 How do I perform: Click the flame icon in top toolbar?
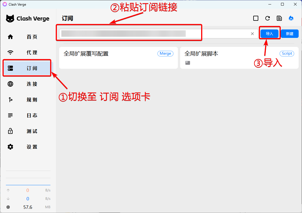coord(291,18)
